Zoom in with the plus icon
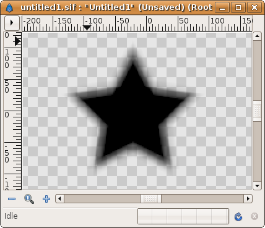This screenshot has height=228, width=265. pos(46,199)
